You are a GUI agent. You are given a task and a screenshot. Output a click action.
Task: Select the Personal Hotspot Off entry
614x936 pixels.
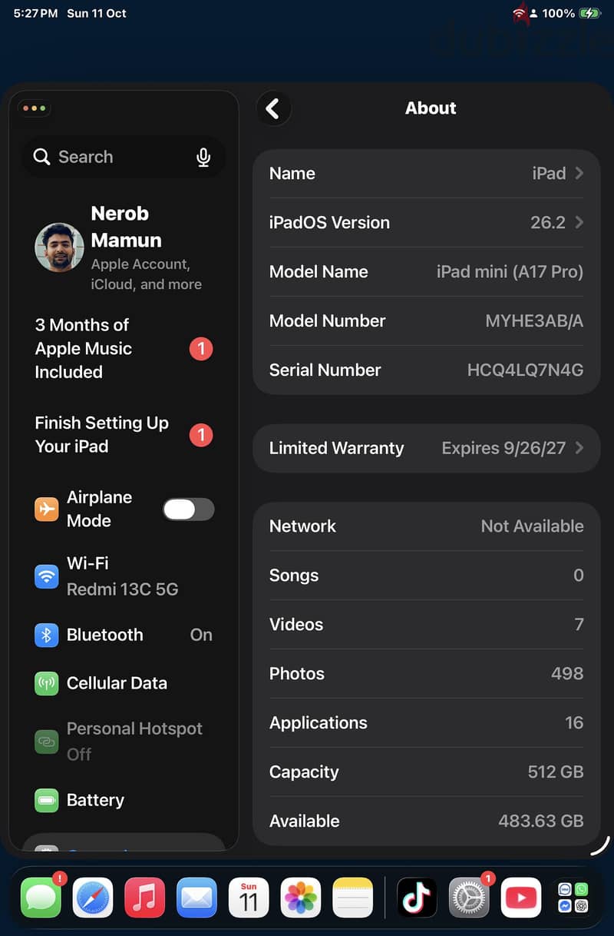124,742
